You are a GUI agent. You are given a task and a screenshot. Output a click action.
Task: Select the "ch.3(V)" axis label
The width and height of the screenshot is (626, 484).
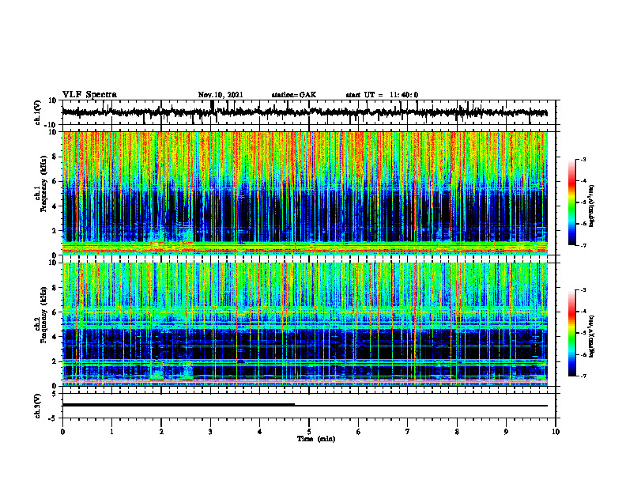[37, 406]
